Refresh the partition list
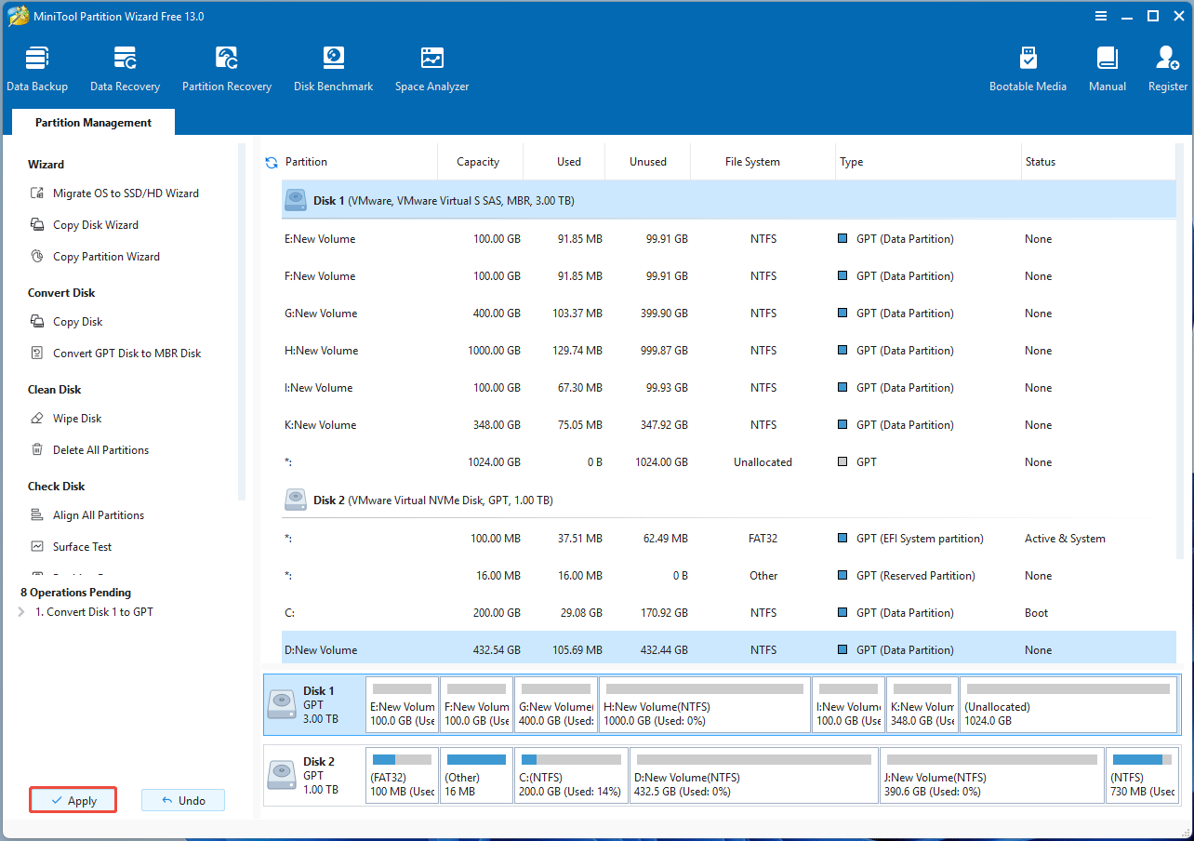Image resolution: width=1194 pixels, height=841 pixels. pos(271,162)
